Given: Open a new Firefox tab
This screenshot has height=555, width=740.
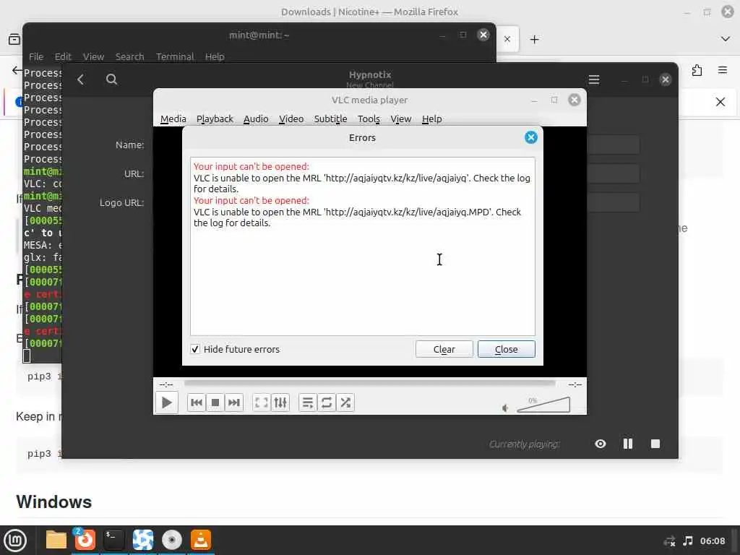Looking at the screenshot, I should [534, 39].
